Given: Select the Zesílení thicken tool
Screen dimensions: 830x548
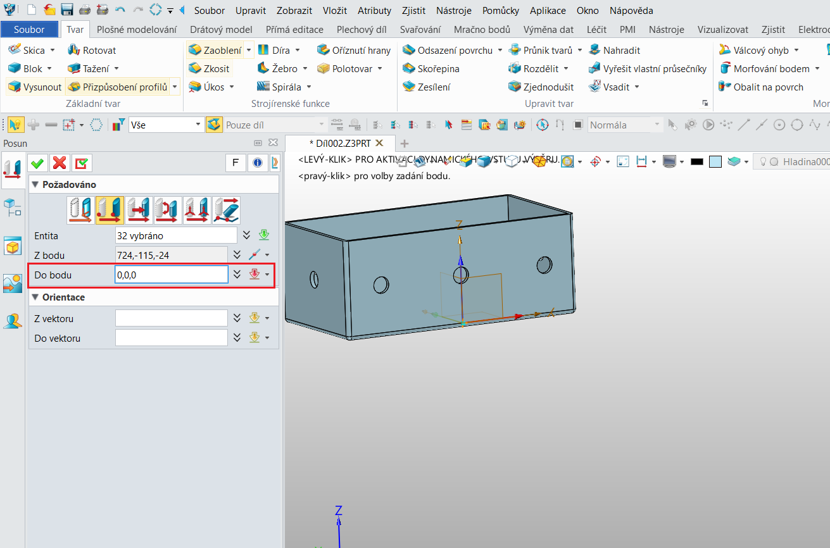Looking at the screenshot, I should point(427,87).
